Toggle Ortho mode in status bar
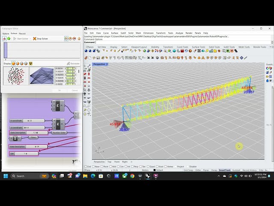Viewport: 274px width, 206px height. [198, 170]
